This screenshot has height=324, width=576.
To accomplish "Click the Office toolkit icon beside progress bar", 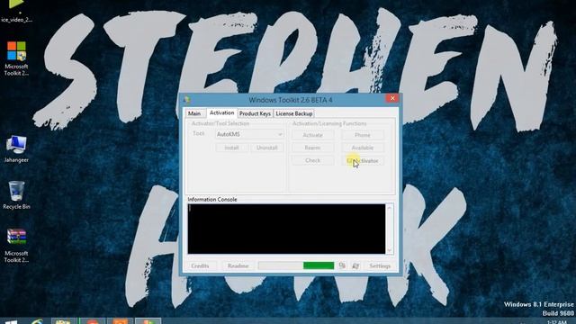I will point(342,265).
